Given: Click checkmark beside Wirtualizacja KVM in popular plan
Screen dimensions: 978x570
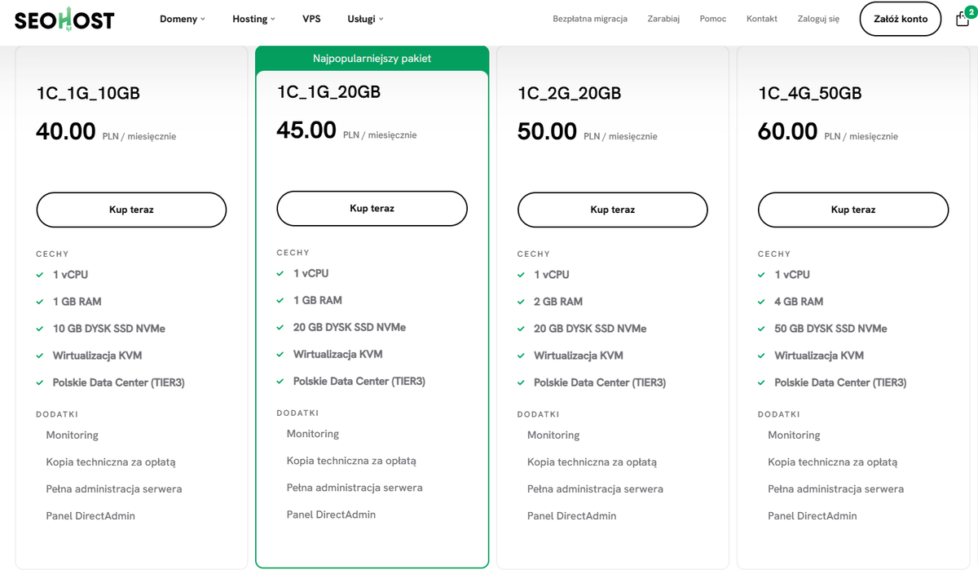Looking at the screenshot, I should pyautogui.click(x=281, y=354).
